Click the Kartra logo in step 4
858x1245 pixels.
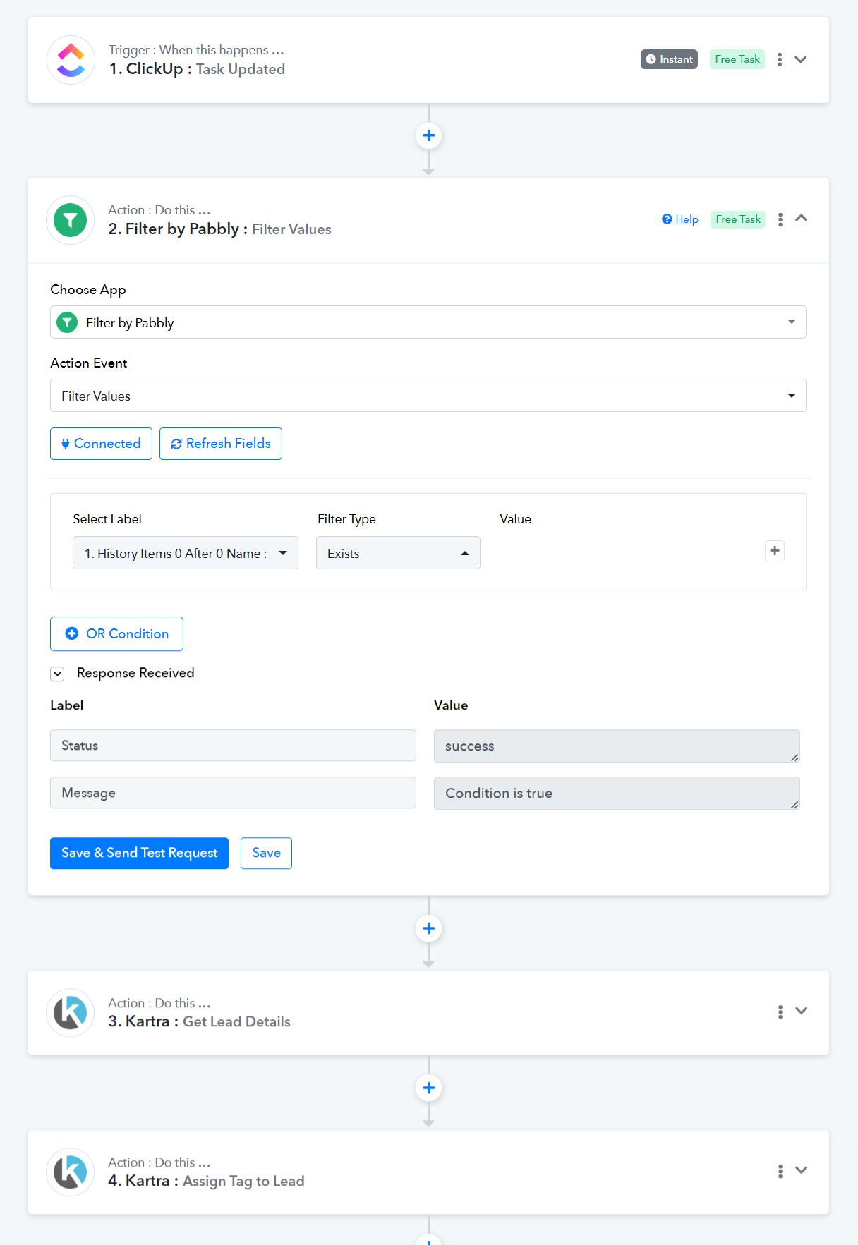point(70,1172)
